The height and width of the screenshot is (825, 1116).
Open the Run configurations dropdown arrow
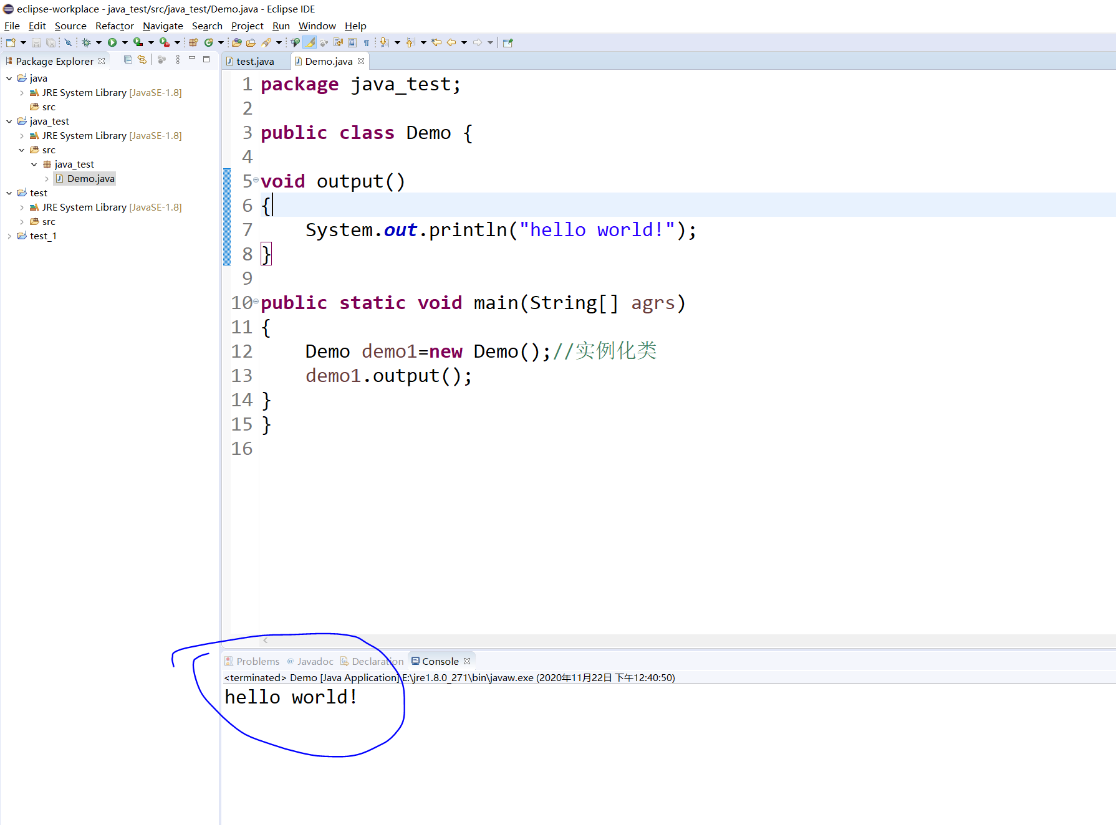coord(125,42)
